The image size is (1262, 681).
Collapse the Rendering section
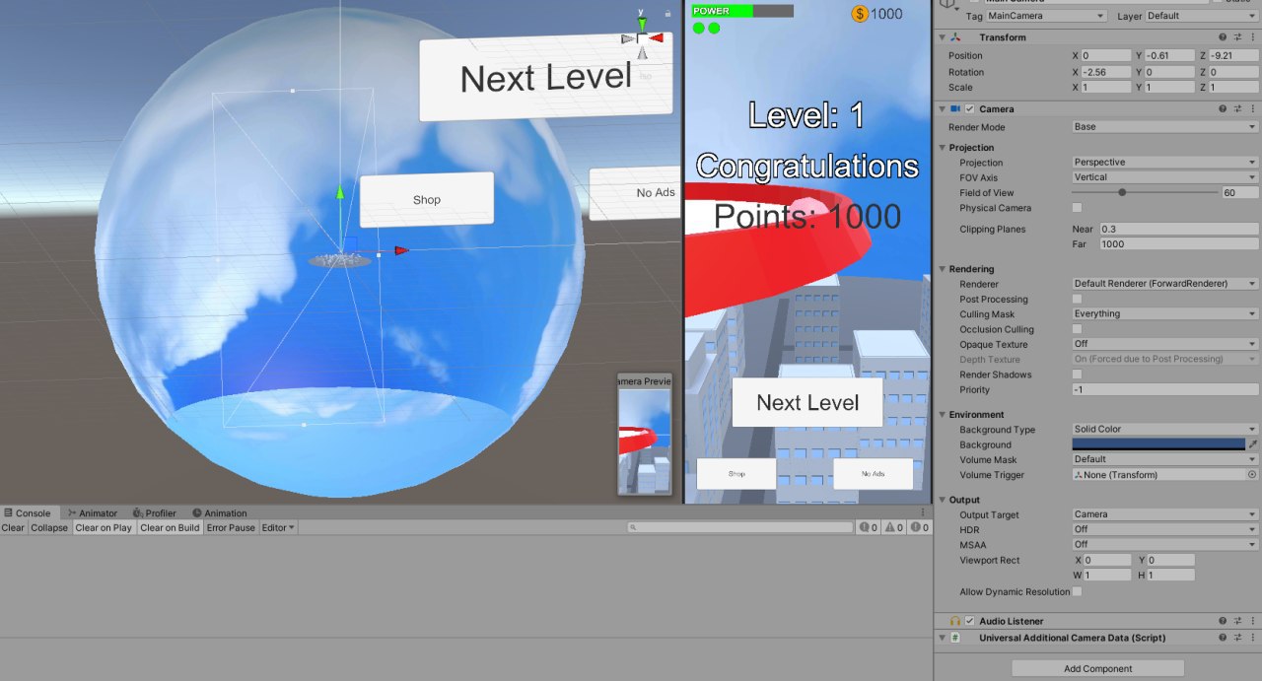point(943,269)
